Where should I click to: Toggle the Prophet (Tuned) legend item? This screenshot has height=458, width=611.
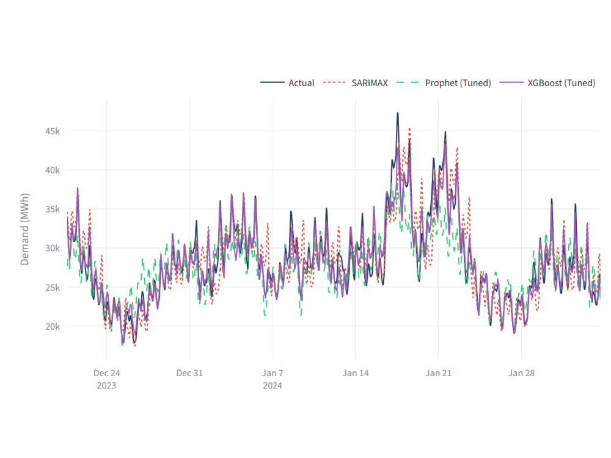(x=458, y=83)
